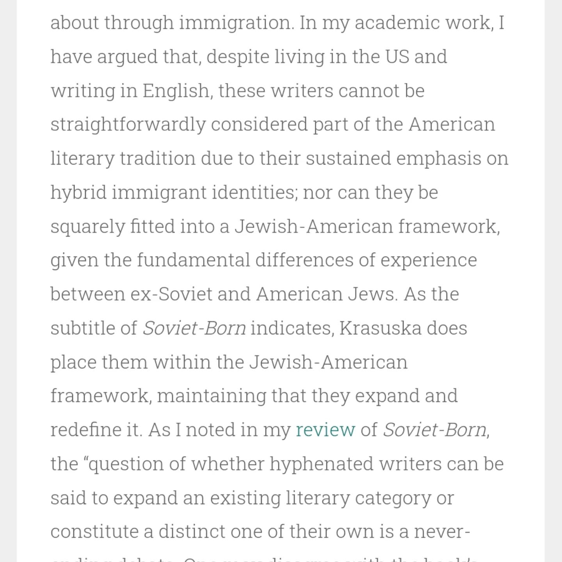Image resolution: width=562 pixels, height=562 pixels.
Task: Click the word "squarely" in the text
Action: coord(87,227)
